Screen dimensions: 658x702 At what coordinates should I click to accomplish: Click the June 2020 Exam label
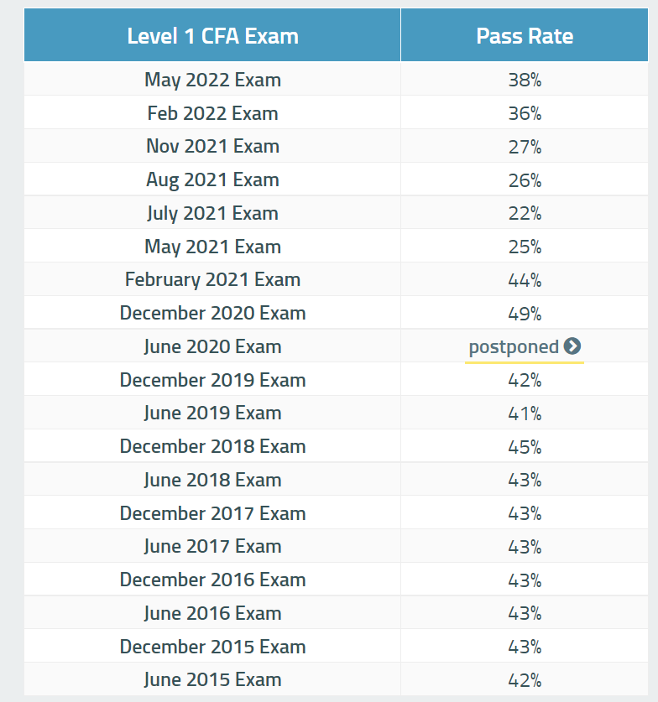(212, 346)
